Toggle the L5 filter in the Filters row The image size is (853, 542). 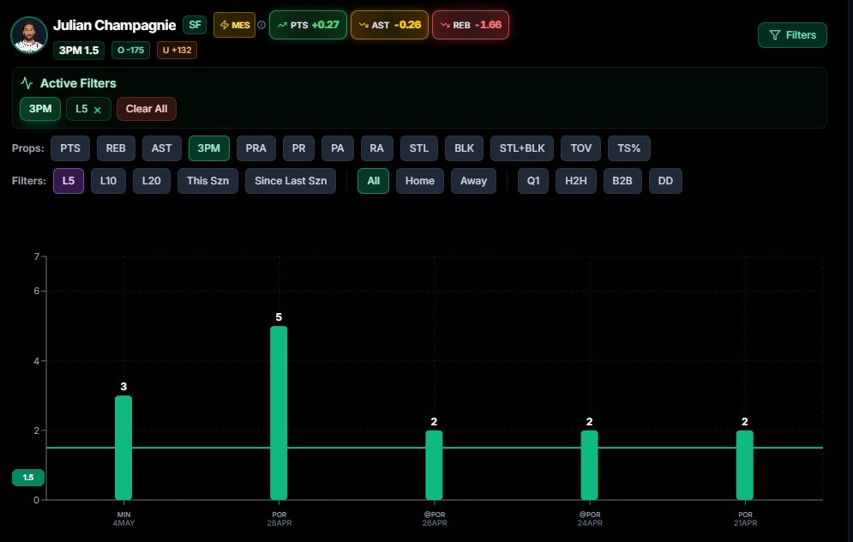pyautogui.click(x=69, y=181)
